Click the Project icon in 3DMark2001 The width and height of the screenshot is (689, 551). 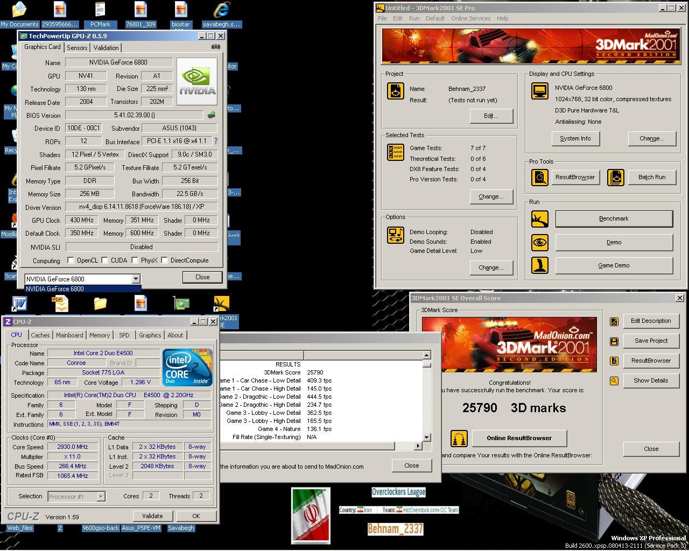(396, 91)
